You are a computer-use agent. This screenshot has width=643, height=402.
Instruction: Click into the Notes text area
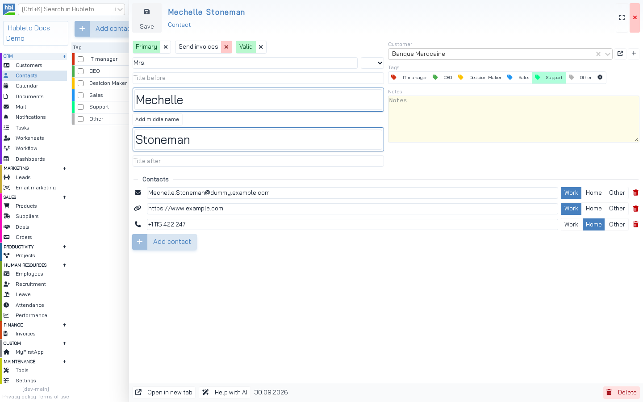click(514, 119)
